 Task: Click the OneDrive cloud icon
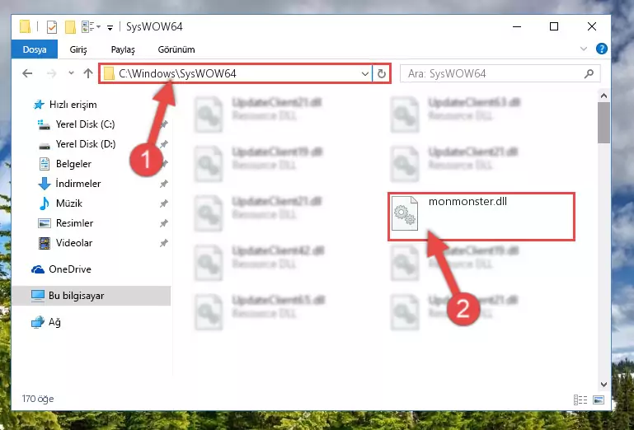[x=38, y=269]
